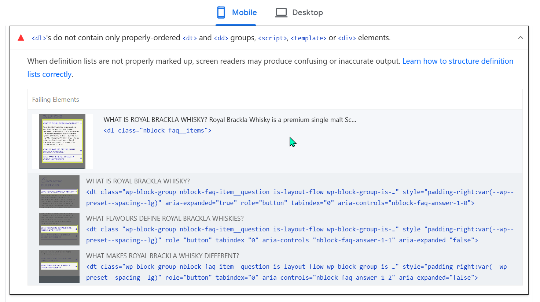The width and height of the screenshot is (540, 302).
Task: Open thumbnail of the nblock-faq__items list
Action: 62,141
